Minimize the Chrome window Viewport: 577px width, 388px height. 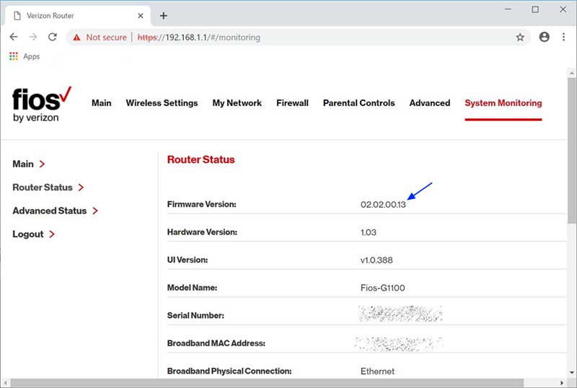coord(508,9)
